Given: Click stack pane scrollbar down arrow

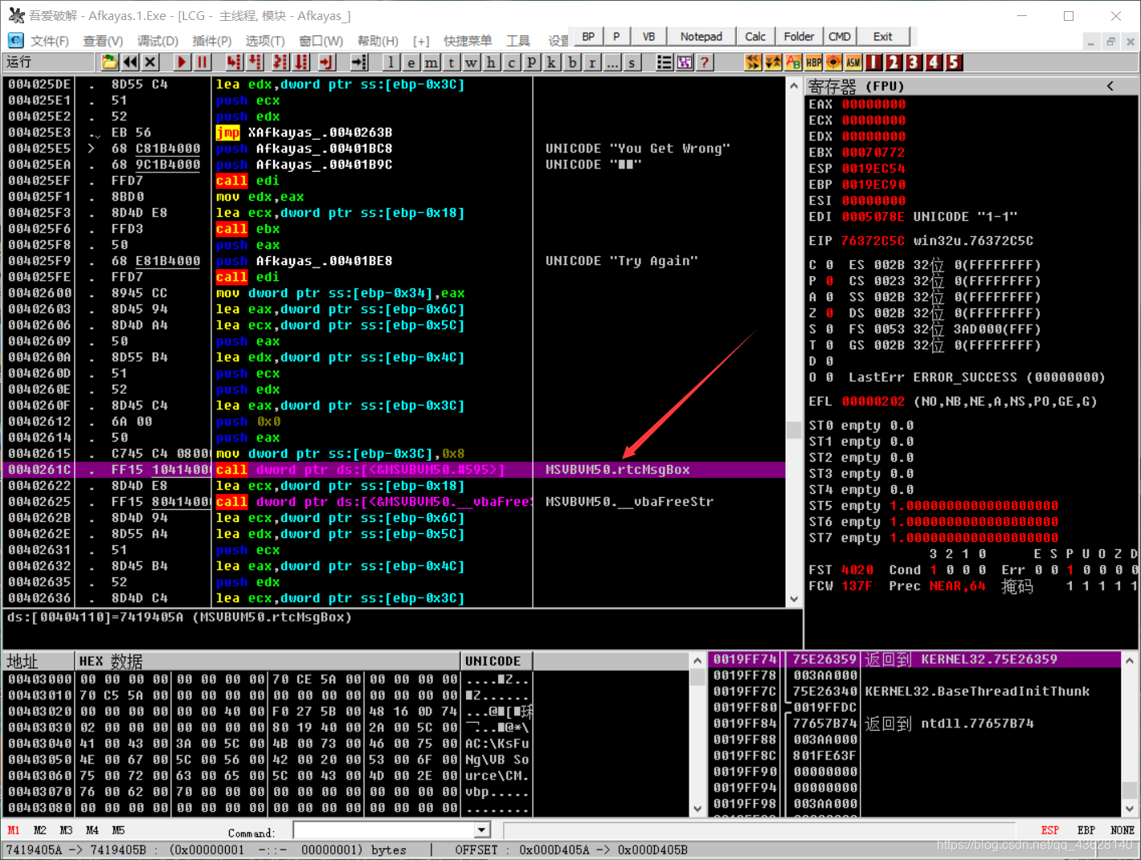Looking at the screenshot, I should click(1130, 809).
